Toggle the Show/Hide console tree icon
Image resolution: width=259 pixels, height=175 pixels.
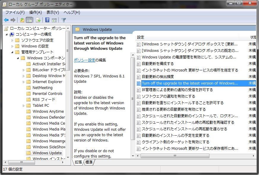[x=29, y=20]
